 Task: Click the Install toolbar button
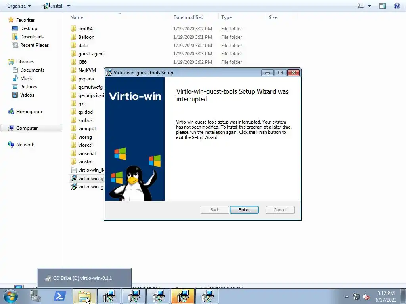54,6
